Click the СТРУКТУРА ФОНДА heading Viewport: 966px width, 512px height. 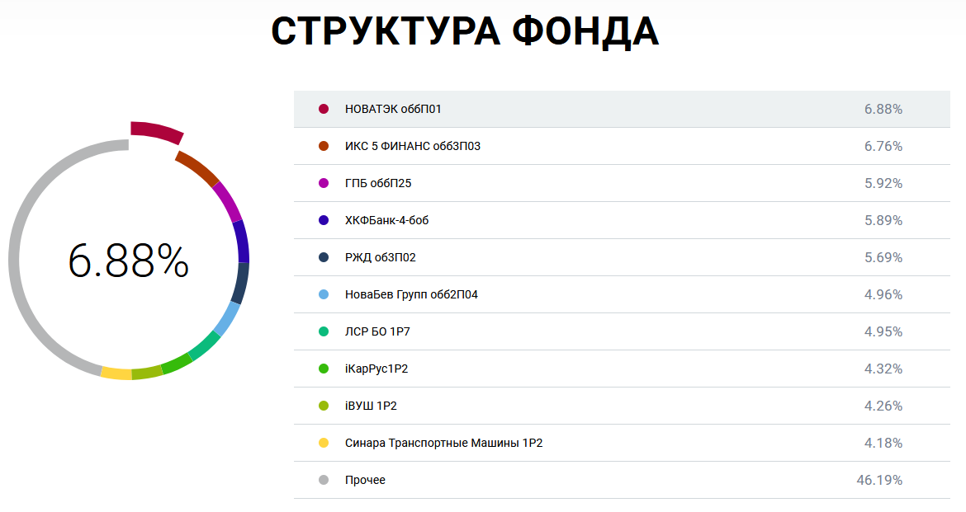[465, 31]
